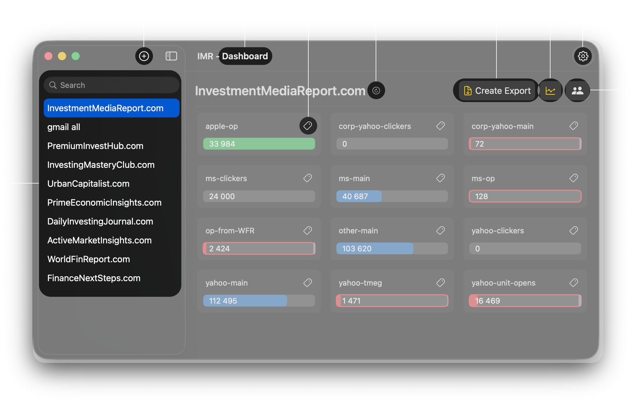Viewport: 632px width, 403px height.
Task: Click into the Search field
Action: [x=112, y=85]
